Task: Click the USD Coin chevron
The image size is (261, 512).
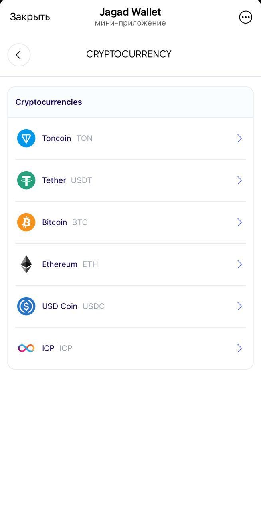Action: (240, 306)
